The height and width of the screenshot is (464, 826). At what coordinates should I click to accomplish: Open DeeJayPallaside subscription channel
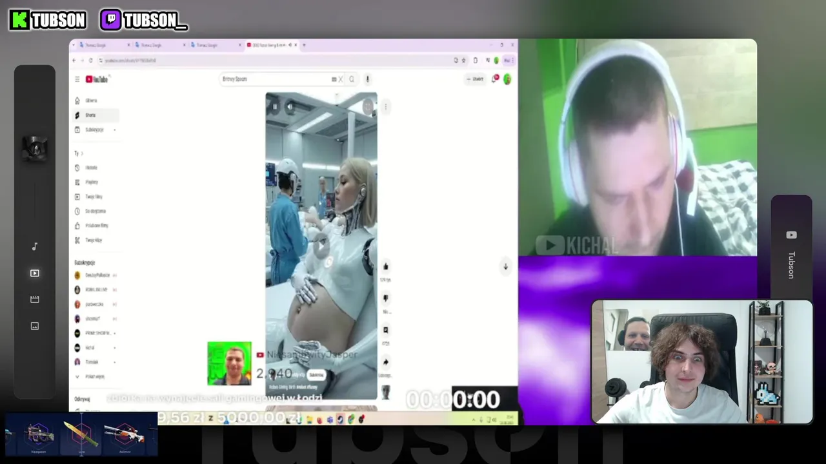point(97,275)
